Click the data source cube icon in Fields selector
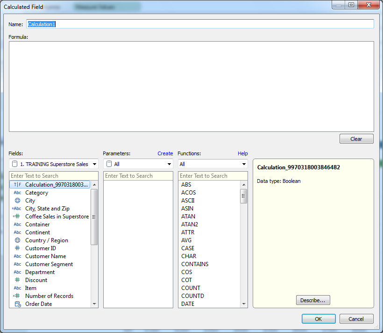 pyautogui.click(x=14, y=164)
